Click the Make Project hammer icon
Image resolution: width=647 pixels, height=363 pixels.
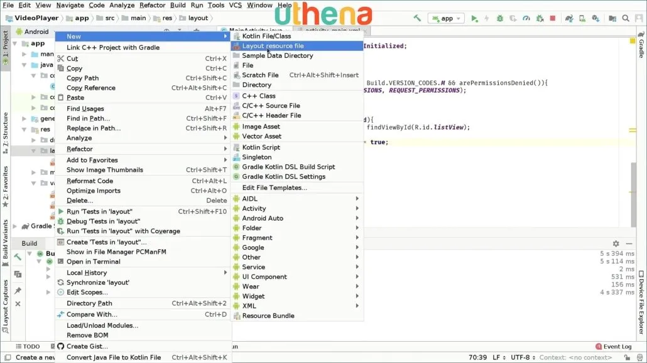417,18
